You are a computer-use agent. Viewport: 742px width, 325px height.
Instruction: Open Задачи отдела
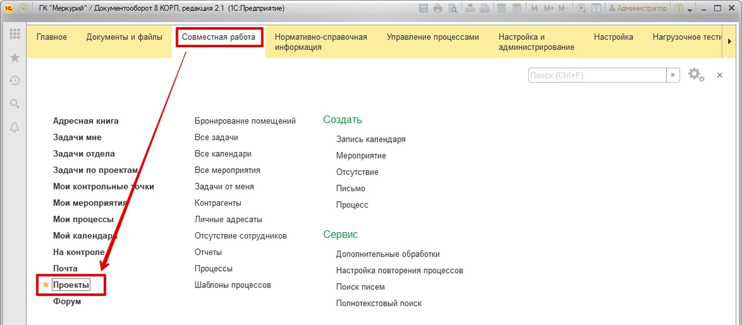[84, 154]
